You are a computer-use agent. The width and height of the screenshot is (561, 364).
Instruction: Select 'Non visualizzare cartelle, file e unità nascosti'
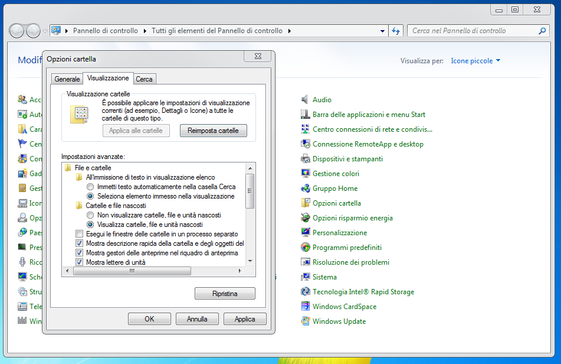pyautogui.click(x=90, y=215)
